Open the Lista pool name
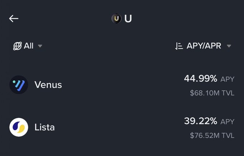Viewport: 244px width, 156px height. [x=44, y=127]
